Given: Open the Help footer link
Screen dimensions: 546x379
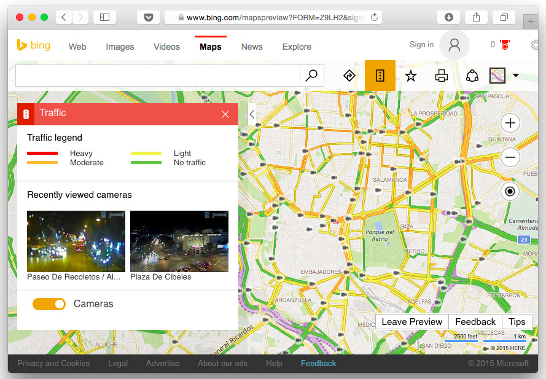Looking at the screenshot, I should click(x=274, y=363).
